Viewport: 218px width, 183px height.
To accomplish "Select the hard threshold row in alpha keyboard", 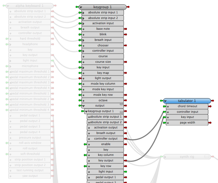I will pyautogui.click(x=29, y=39).
